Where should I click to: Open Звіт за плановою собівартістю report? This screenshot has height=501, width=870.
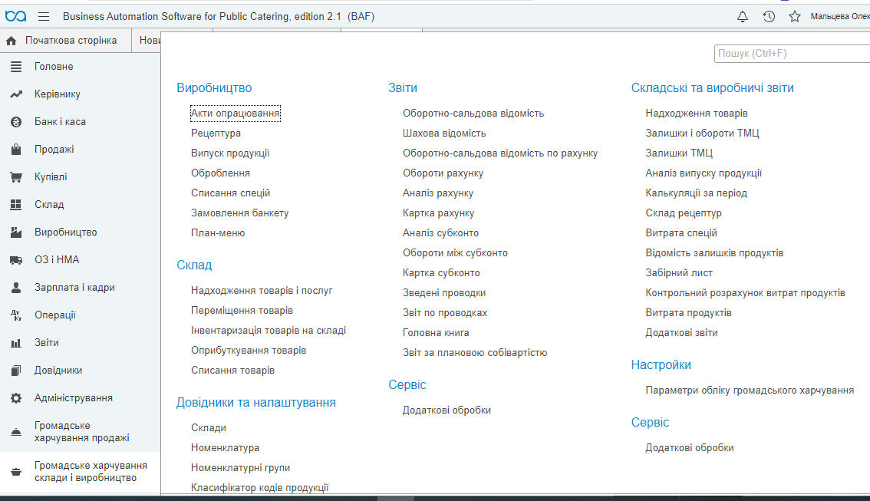coord(475,353)
